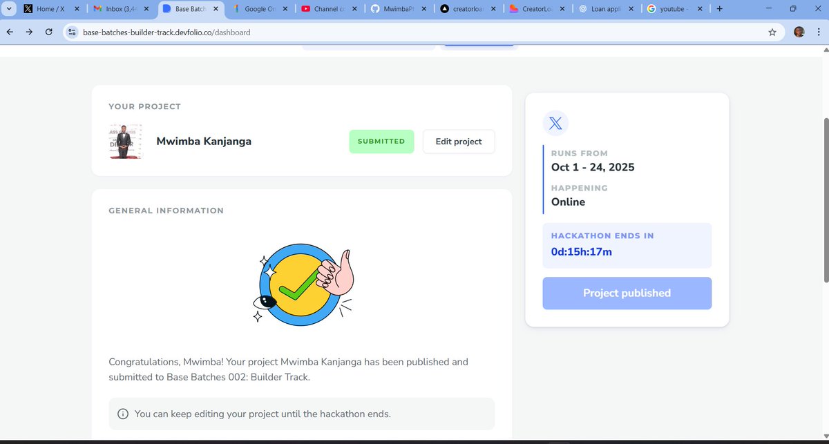The height and width of the screenshot is (444, 829).
Task: View site information icon in address bar
Action: click(x=73, y=32)
